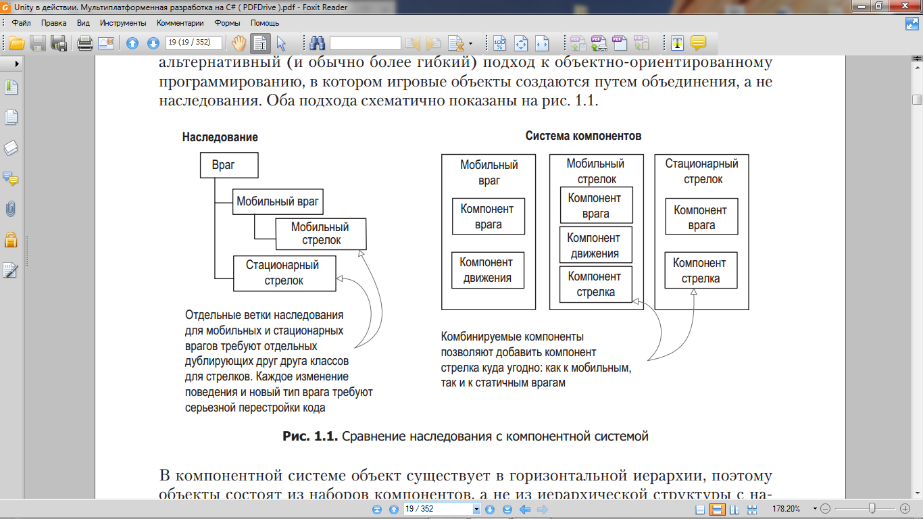Expand the left navigation panel arrow
Image resolution: width=923 pixels, height=519 pixels.
point(16,63)
